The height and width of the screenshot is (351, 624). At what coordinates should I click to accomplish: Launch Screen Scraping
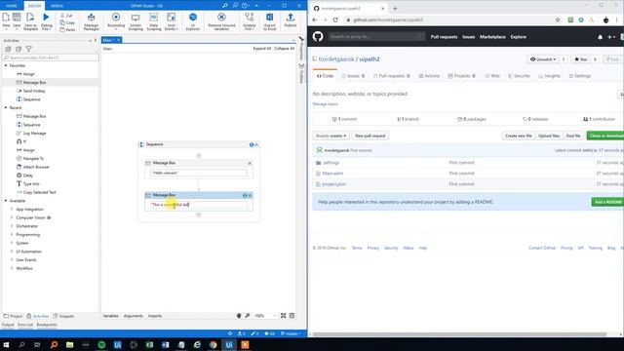pos(136,21)
